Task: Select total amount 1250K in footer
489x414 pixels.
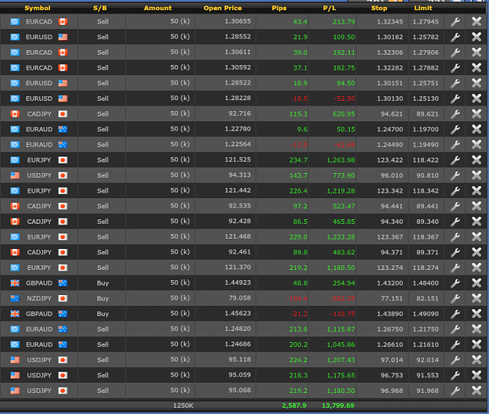Action: click(x=183, y=405)
